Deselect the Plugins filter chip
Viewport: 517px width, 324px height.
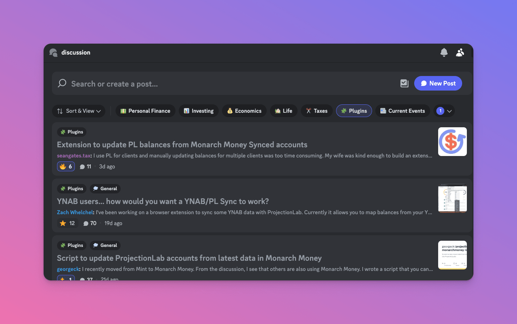(354, 111)
